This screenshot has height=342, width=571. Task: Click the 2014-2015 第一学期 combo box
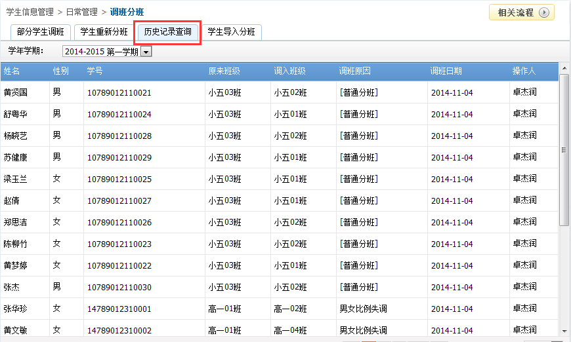click(x=107, y=52)
